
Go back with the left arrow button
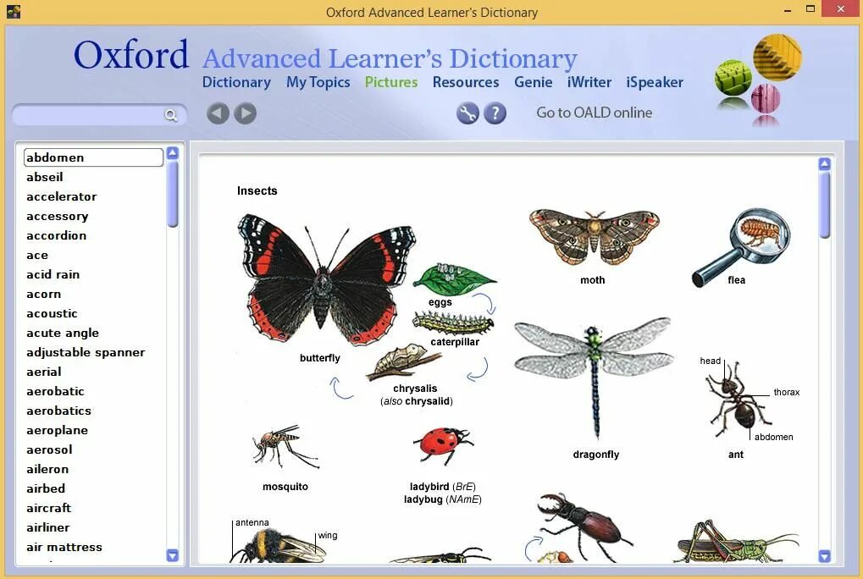(218, 113)
